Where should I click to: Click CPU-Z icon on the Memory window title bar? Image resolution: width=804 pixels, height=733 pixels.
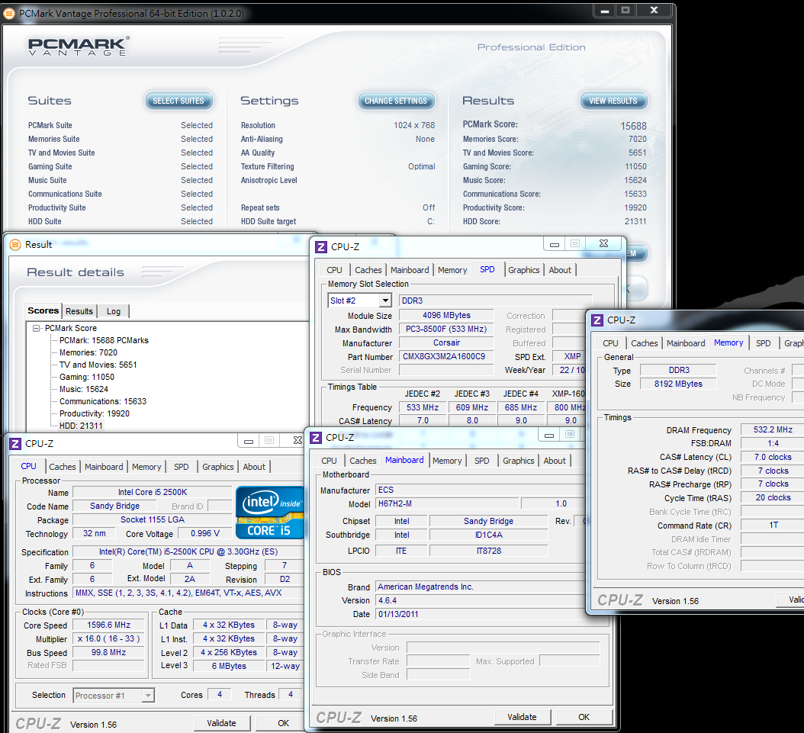click(596, 320)
